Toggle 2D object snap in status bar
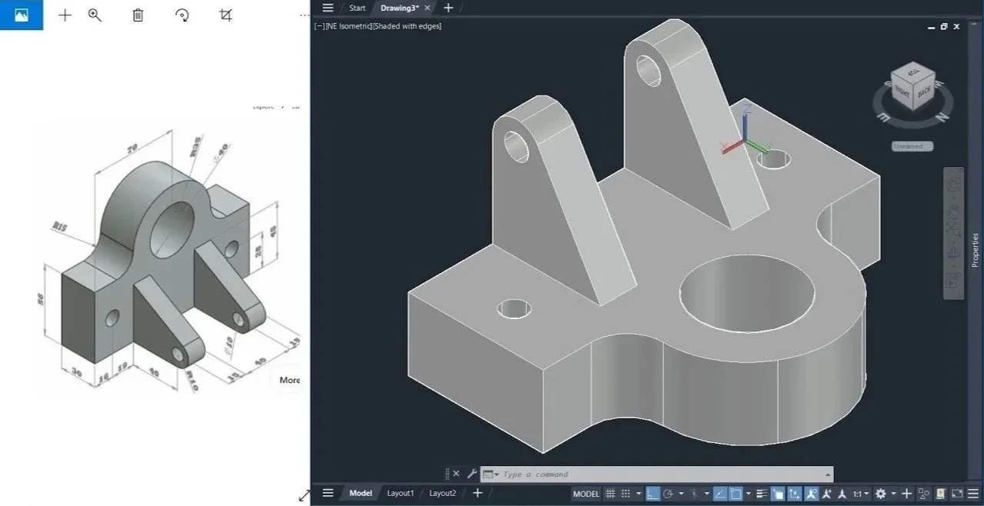The height and width of the screenshot is (506, 984). 735,494
